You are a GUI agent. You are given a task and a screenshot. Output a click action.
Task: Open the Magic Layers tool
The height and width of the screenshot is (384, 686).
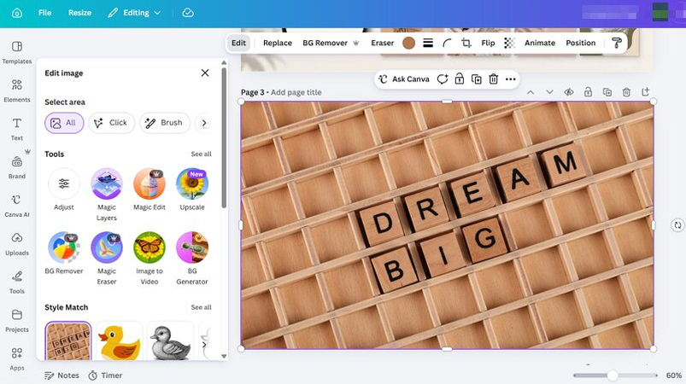tap(107, 195)
